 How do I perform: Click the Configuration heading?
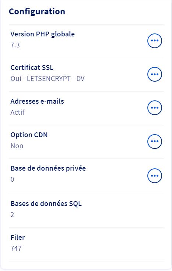pyautogui.click(x=37, y=12)
